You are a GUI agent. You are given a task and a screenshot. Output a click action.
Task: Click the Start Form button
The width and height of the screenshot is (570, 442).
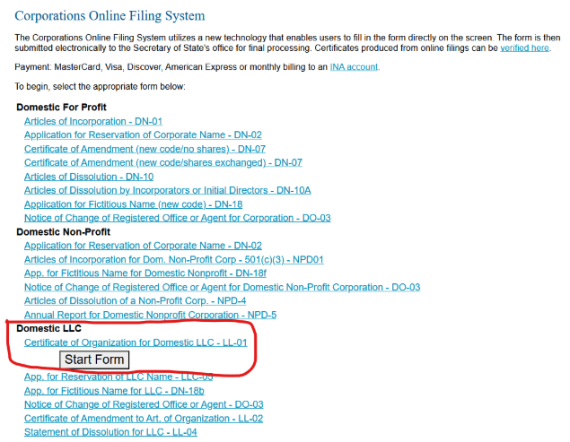[x=94, y=360]
